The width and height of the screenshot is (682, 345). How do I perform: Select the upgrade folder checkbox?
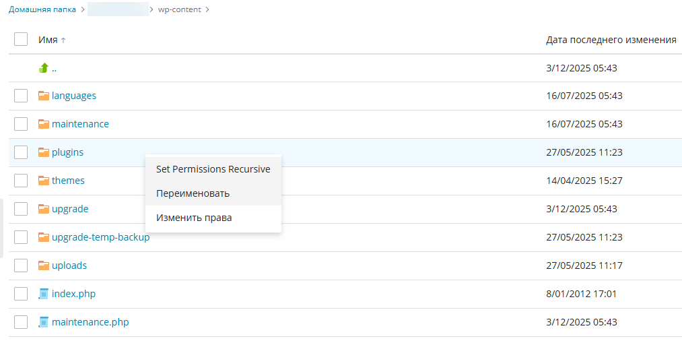pyautogui.click(x=21, y=209)
